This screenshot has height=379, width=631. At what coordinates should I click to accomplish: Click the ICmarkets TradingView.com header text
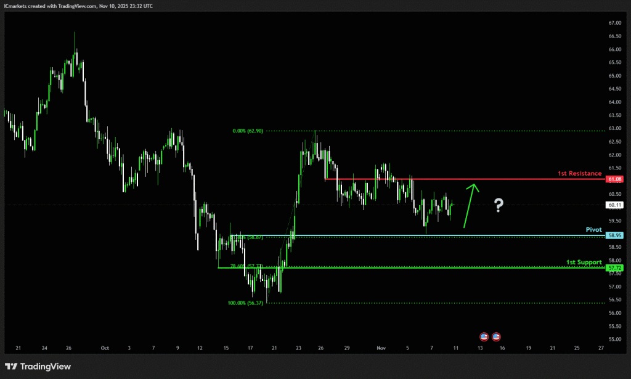tap(79, 6)
